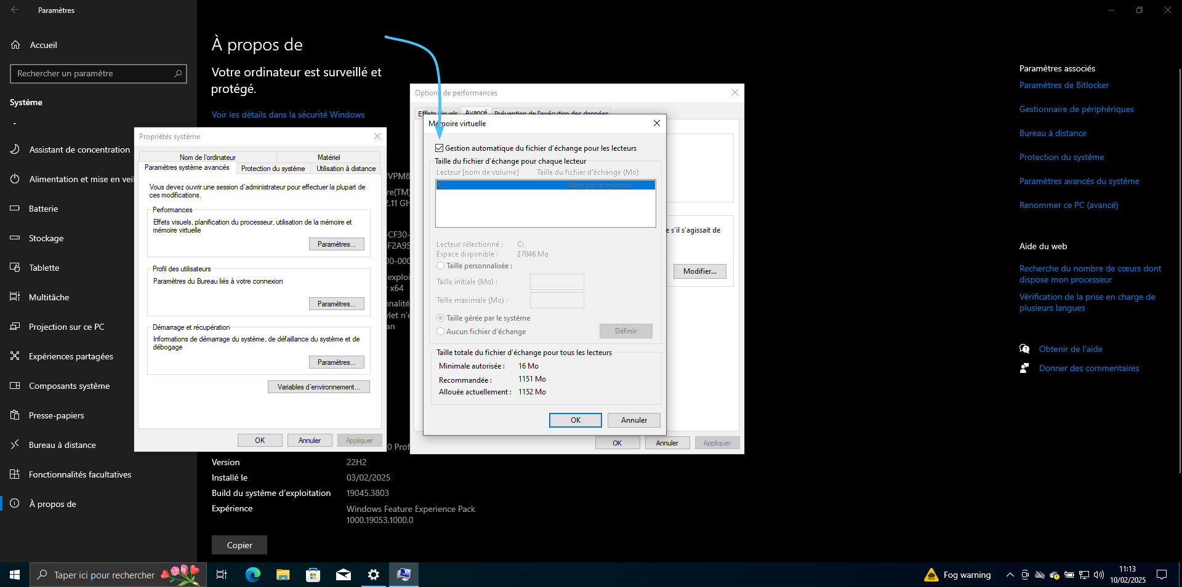Click the Microsoft Store taskbar icon
1182x587 pixels.
tap(313, 575)
